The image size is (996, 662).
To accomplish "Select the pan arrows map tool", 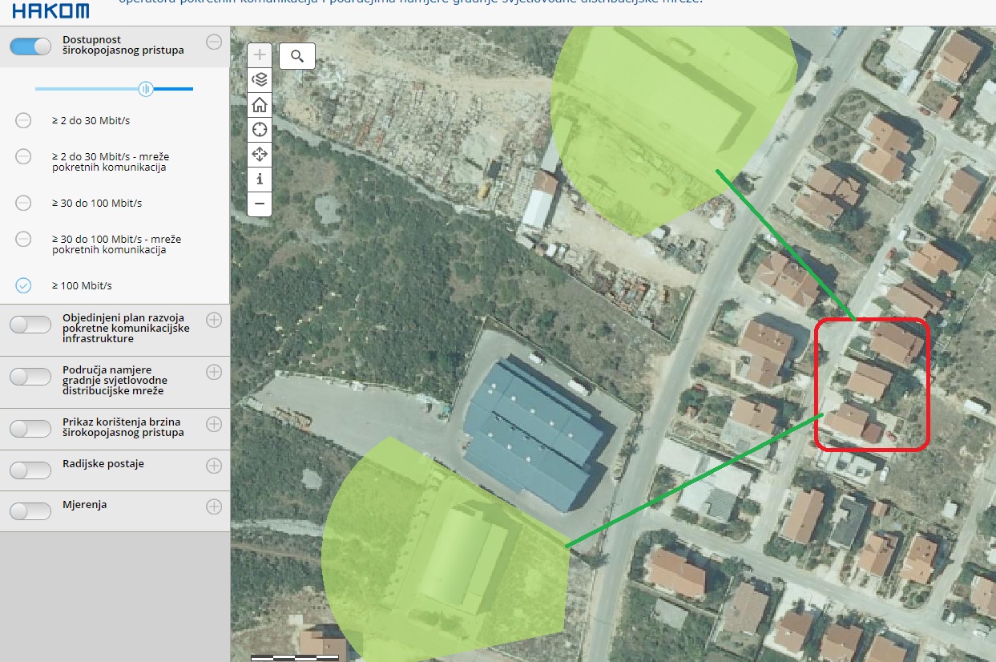I will tap(260, 155).
